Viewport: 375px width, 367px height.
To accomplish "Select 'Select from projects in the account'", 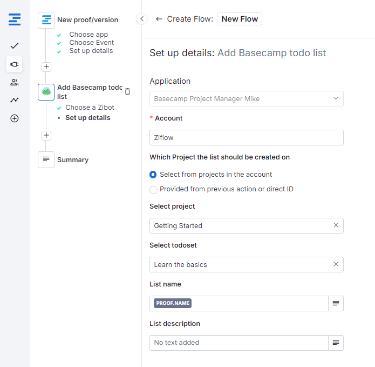I will coord(153,175).
